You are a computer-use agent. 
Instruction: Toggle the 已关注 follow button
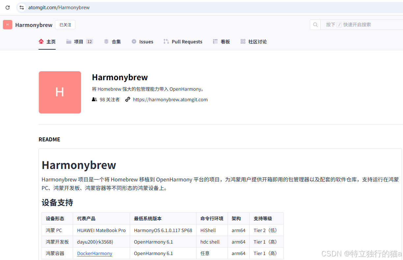point(65,25)
